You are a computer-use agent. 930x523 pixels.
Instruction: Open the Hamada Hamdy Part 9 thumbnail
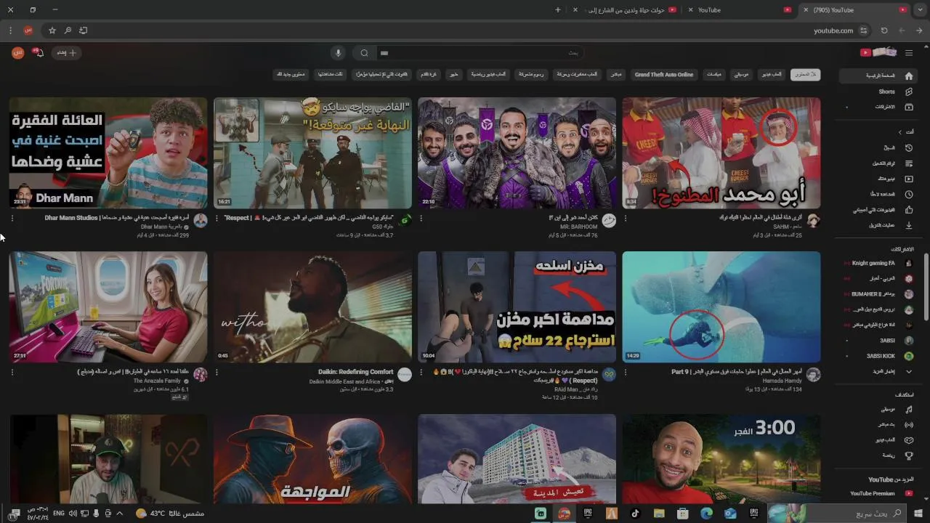tap(721, 307)
